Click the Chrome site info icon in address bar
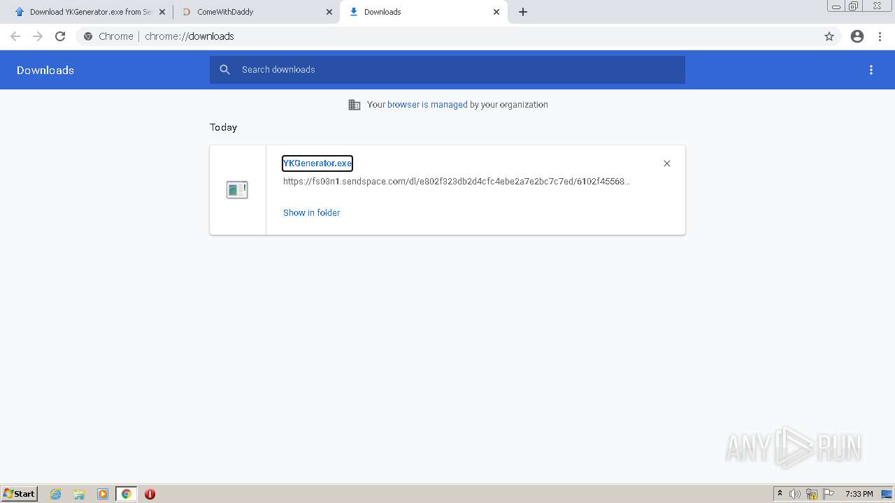This screenshot has height=503, width=895. pyautogui.click(x=88, y=36)
